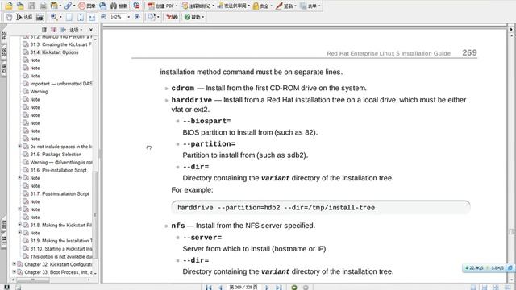516x290 pixels.
Task: Click the continuous page layout icon
Action: click(x=485, y=288)
